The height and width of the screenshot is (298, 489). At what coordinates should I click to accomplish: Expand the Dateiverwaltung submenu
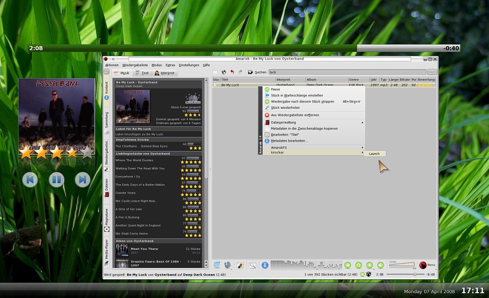click(x=314, y=123)
